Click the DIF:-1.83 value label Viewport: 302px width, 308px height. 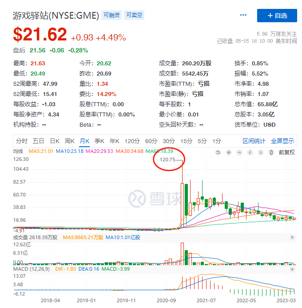pyautogui.click(x=66, y=269)
